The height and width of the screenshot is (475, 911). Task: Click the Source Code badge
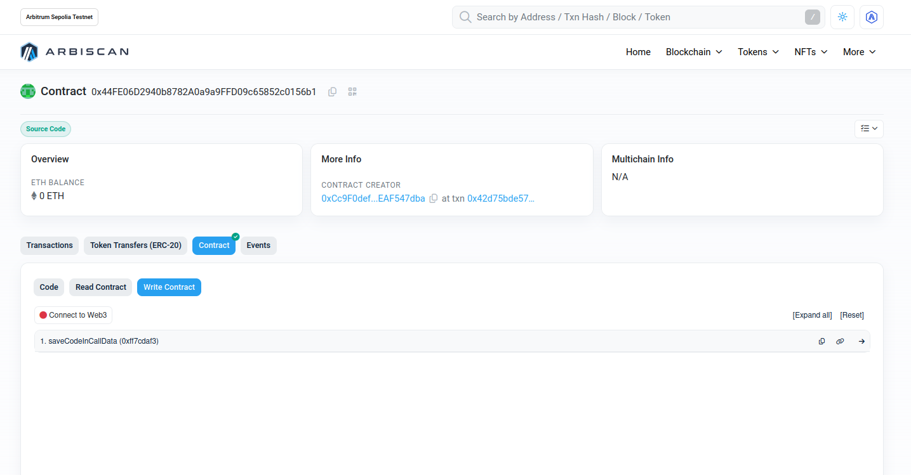point(46,129)
